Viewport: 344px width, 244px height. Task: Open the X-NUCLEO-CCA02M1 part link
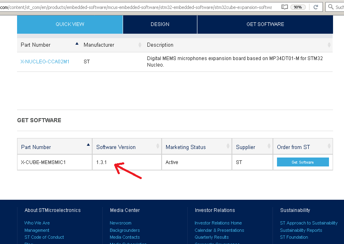[45, 62]
